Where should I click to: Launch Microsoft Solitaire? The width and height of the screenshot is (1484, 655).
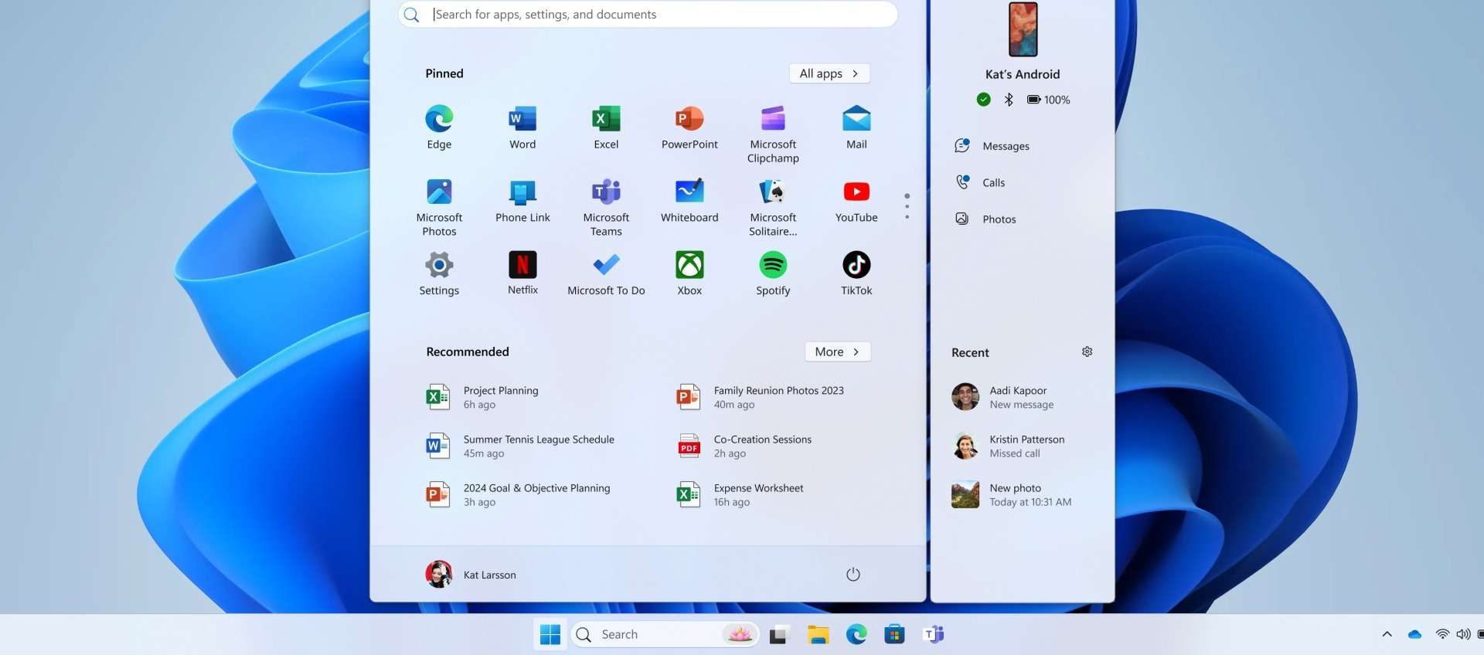773,207
